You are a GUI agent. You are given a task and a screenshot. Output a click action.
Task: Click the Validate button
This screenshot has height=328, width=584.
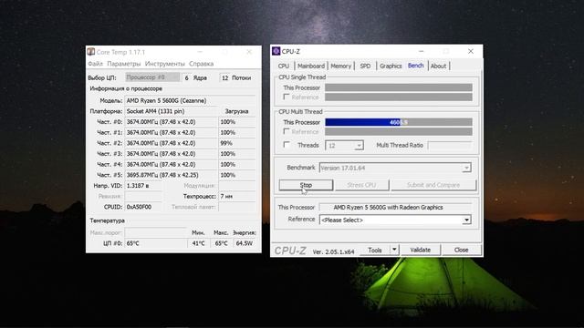pos(420,250)
